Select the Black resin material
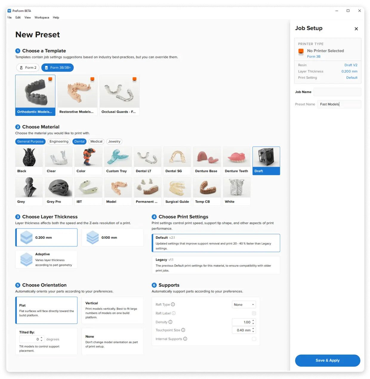This screenshot has width=370, height=379. point(29,161)
